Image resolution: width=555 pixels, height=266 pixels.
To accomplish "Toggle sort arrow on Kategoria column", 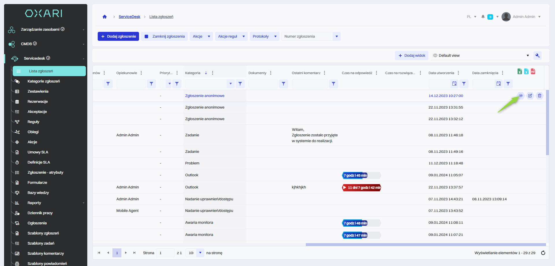I will 206,73.
